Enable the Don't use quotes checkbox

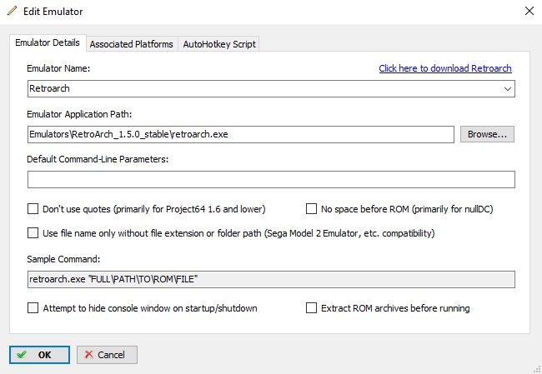click(33, 209)
